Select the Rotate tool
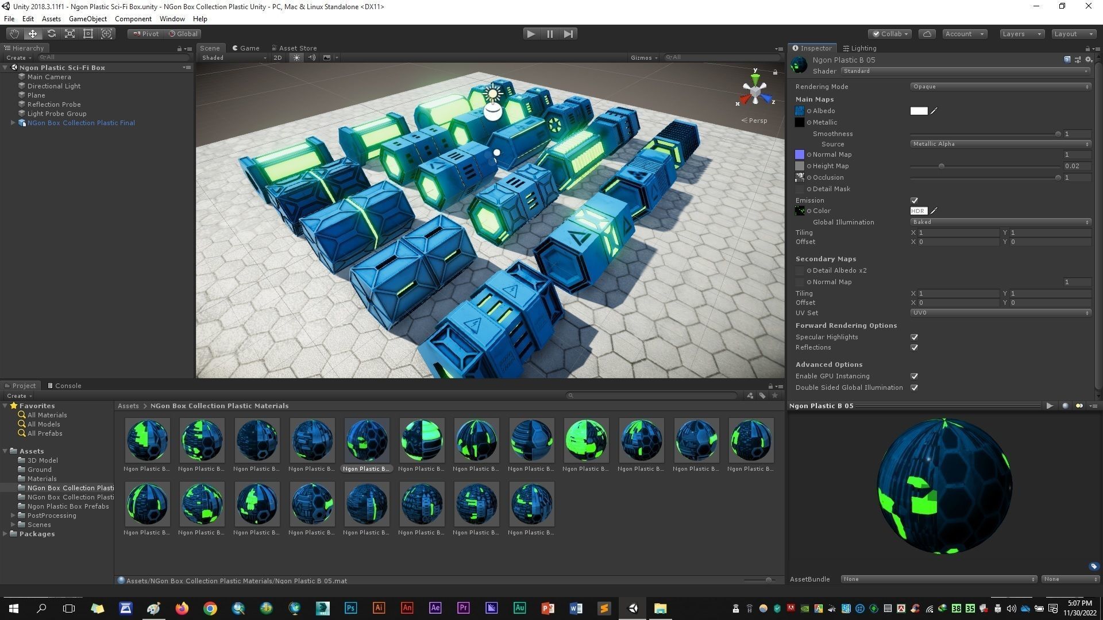Viewport: 1103px width, 620px height. click(x=51, y=34)
